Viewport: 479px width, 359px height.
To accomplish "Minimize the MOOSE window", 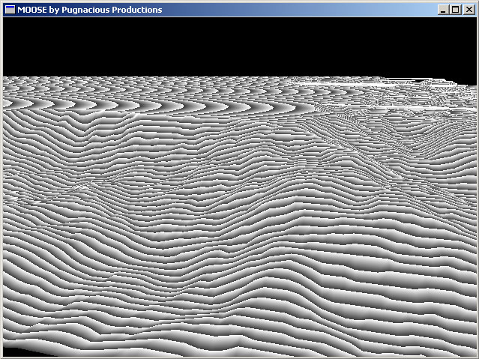I will click(444, 10).
